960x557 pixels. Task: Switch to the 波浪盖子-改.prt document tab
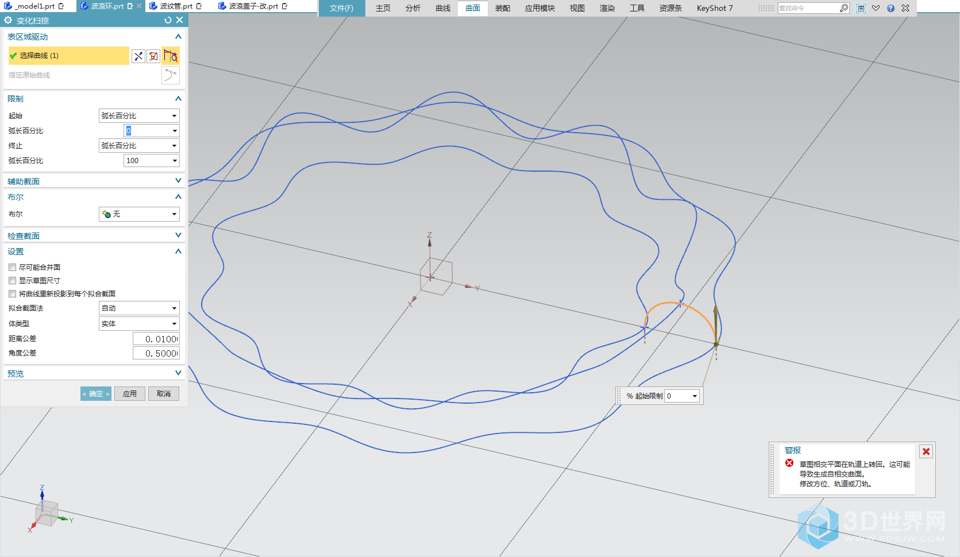click(253, 6)
